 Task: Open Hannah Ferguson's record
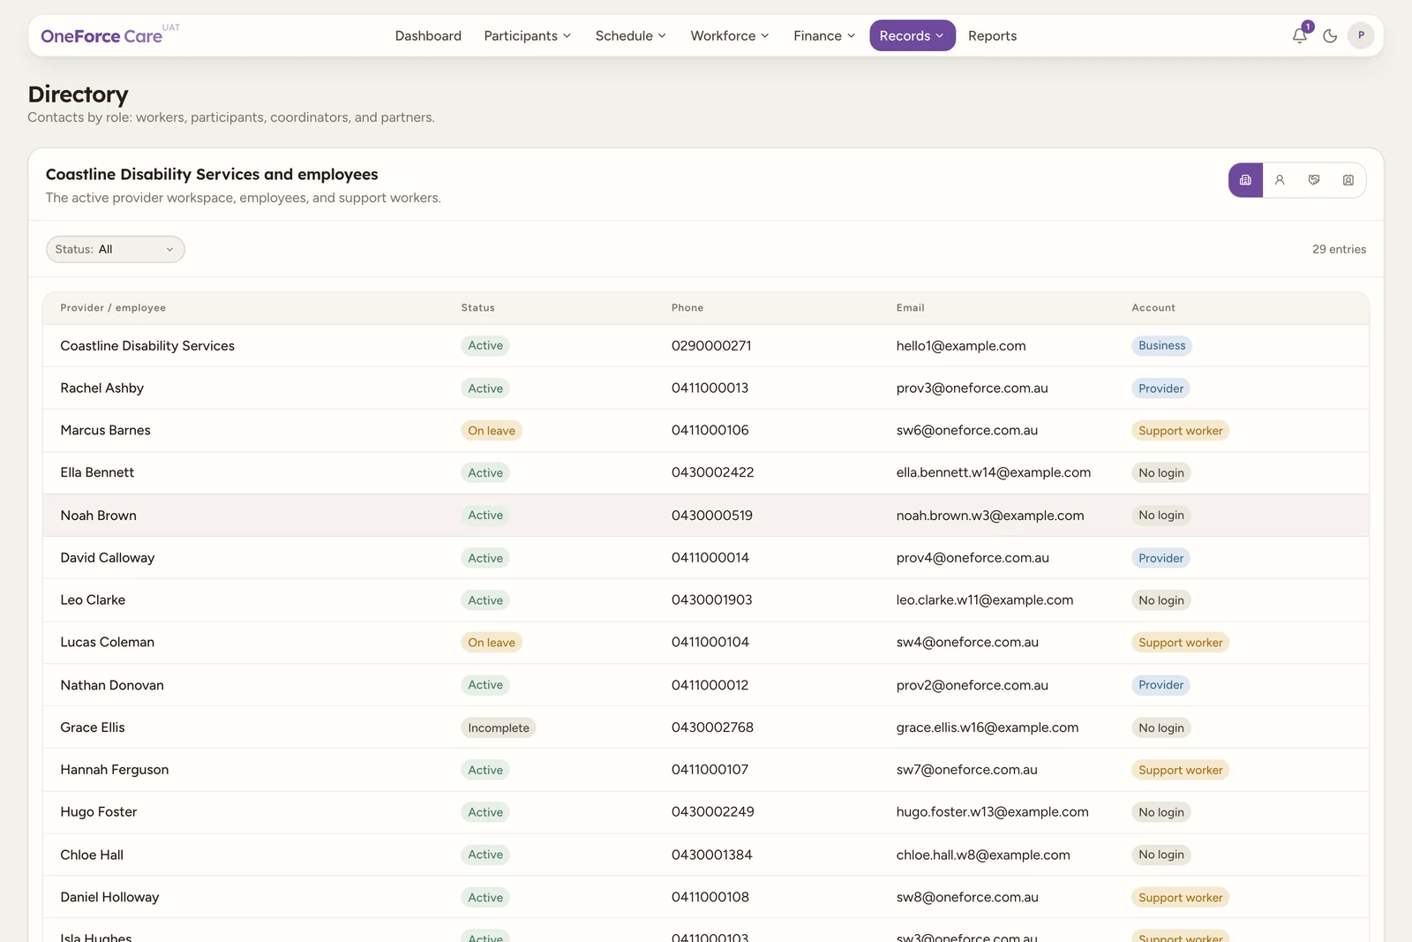click(x=706, y=770)
